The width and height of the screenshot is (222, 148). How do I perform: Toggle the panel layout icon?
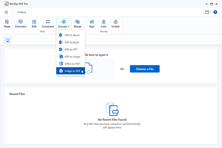coord(207,12)
